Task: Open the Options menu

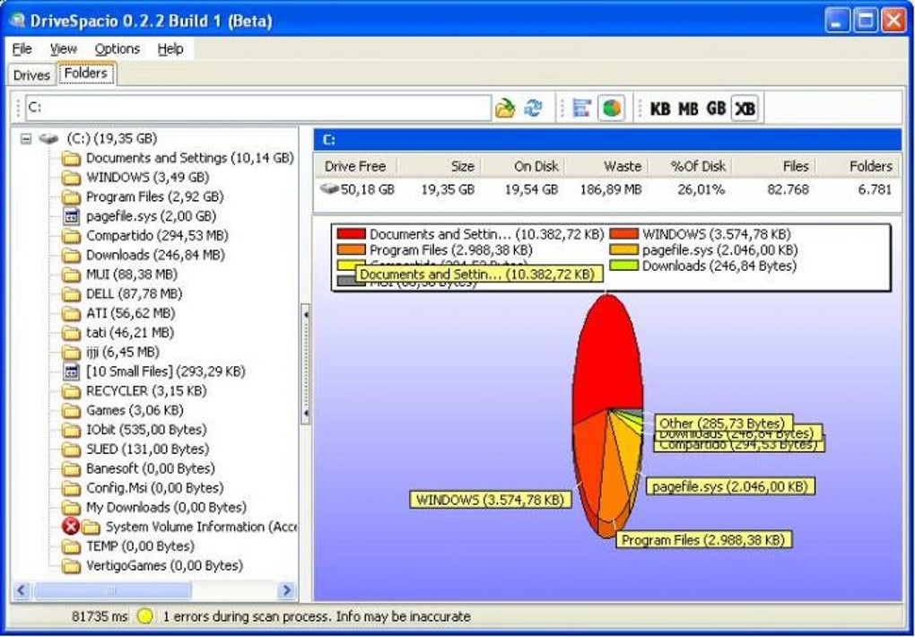Action: [118, 49]
